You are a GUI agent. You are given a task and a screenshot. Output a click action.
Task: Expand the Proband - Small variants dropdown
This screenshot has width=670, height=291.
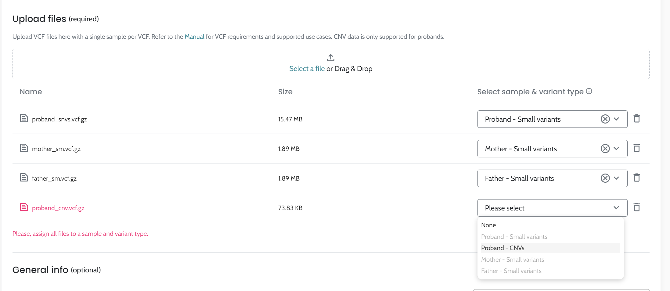pos(616,119)
